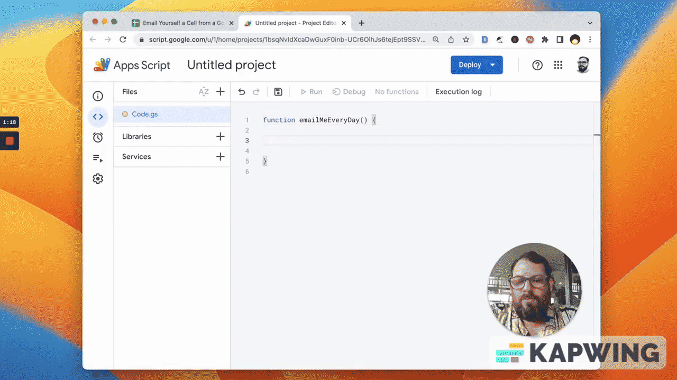Click the Libraries section label
This screenshot has height=380, width=677.
pyautogui.click(x=136, y=136)
